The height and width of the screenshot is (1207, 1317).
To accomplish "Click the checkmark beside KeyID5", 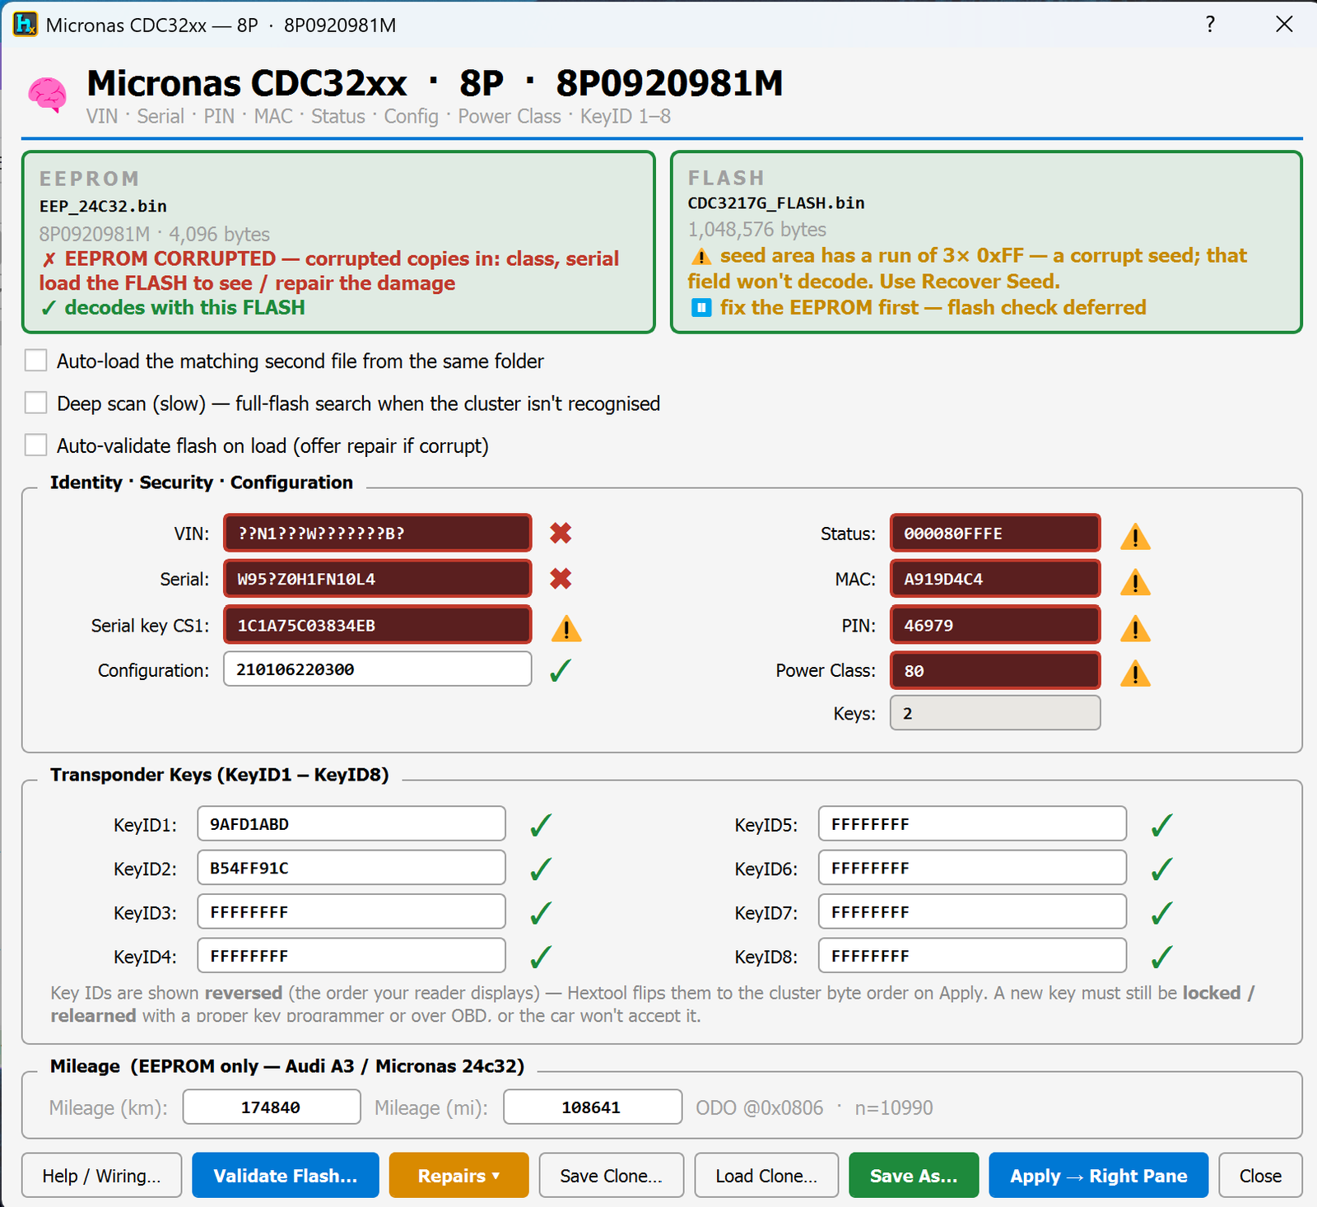I will [1161, 825].
